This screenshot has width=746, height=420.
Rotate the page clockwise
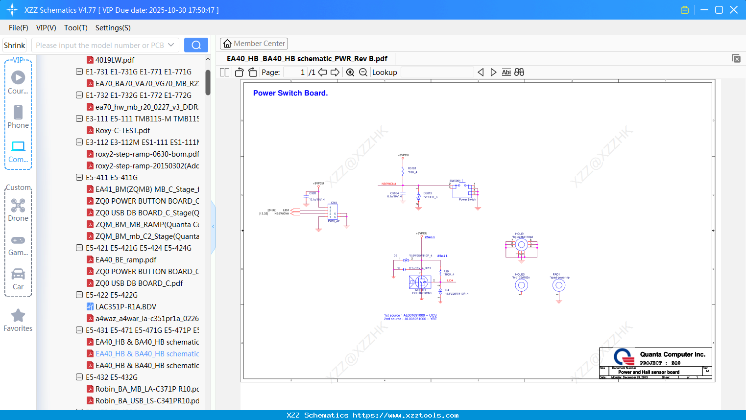click(x=252, y=72)
